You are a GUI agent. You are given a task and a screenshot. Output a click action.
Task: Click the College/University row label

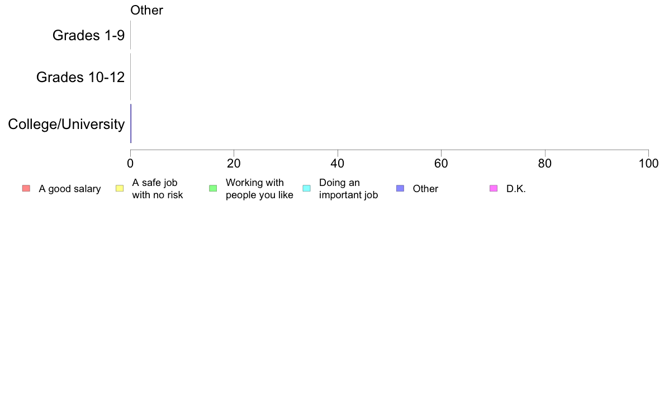67,124
